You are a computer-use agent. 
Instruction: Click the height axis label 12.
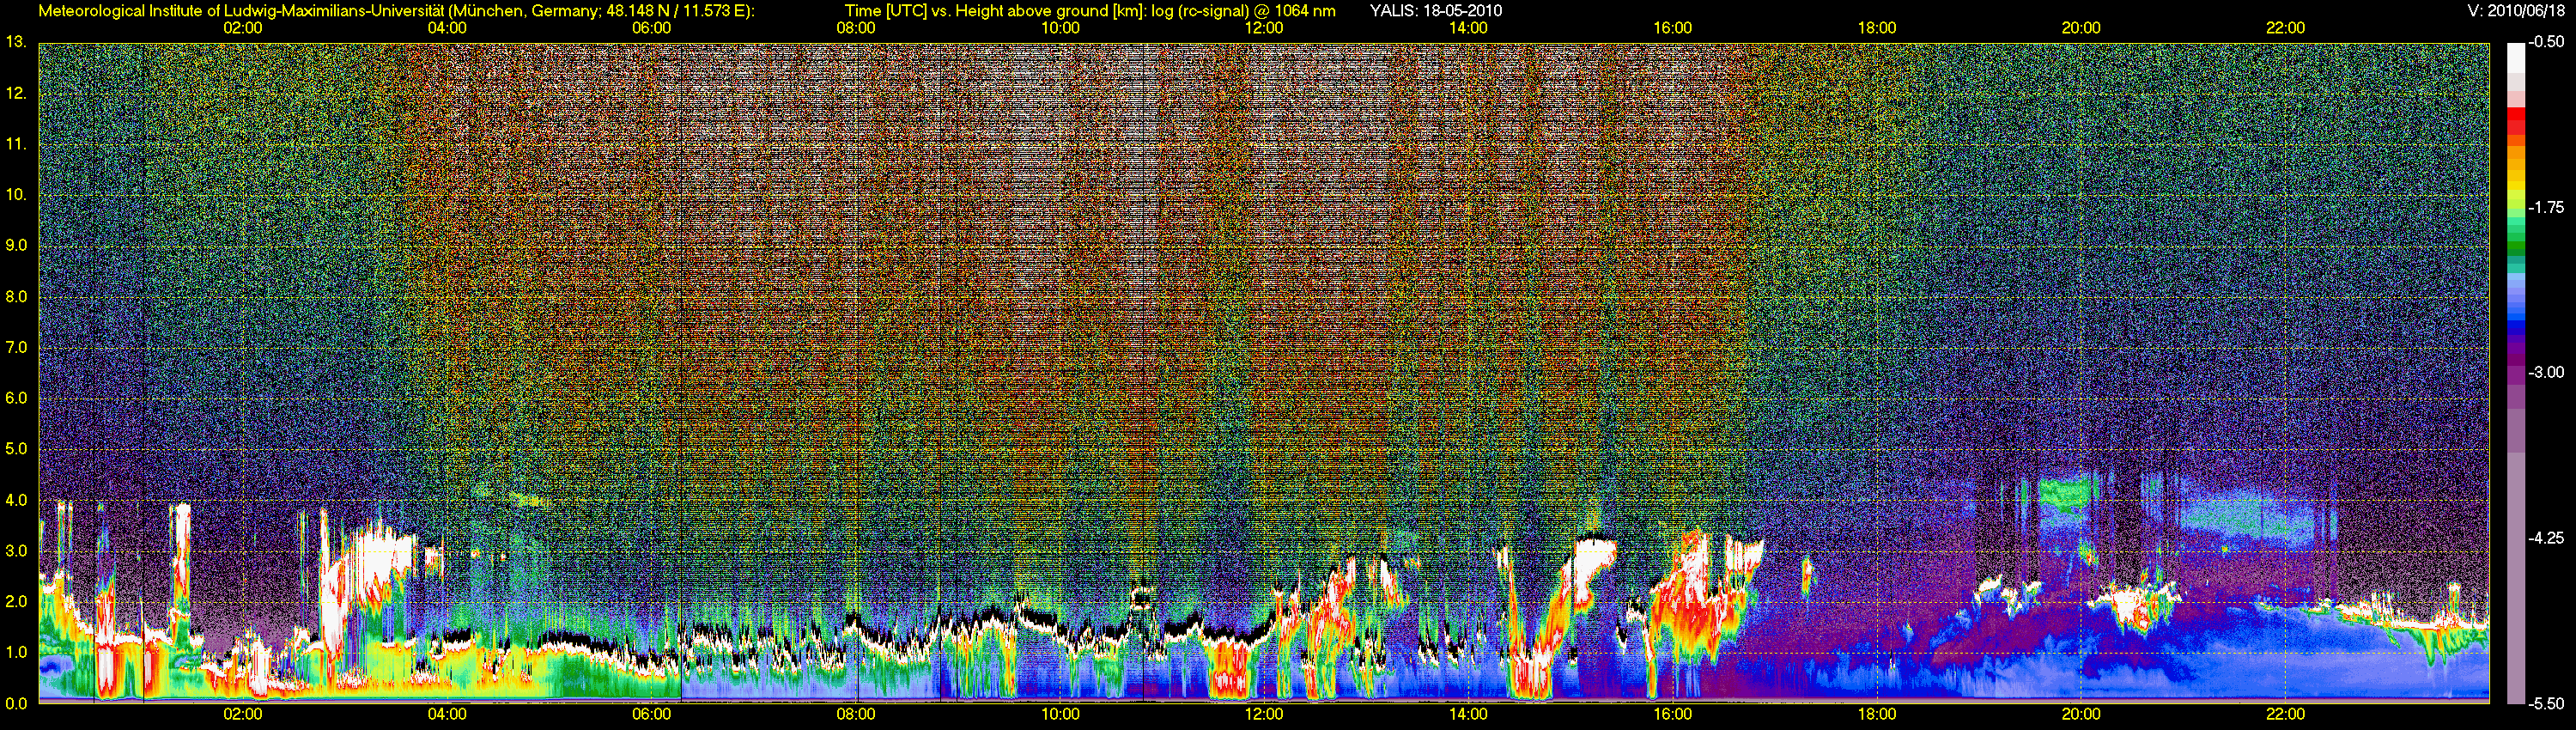[16, 94]
